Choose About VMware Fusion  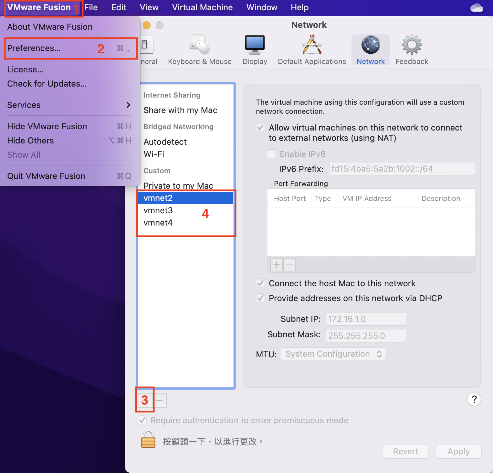pyautogui.click(x=69, y=27)
